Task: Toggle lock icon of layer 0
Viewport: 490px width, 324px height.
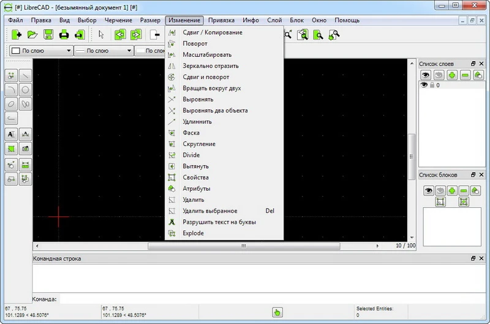Action: [431, 86]
